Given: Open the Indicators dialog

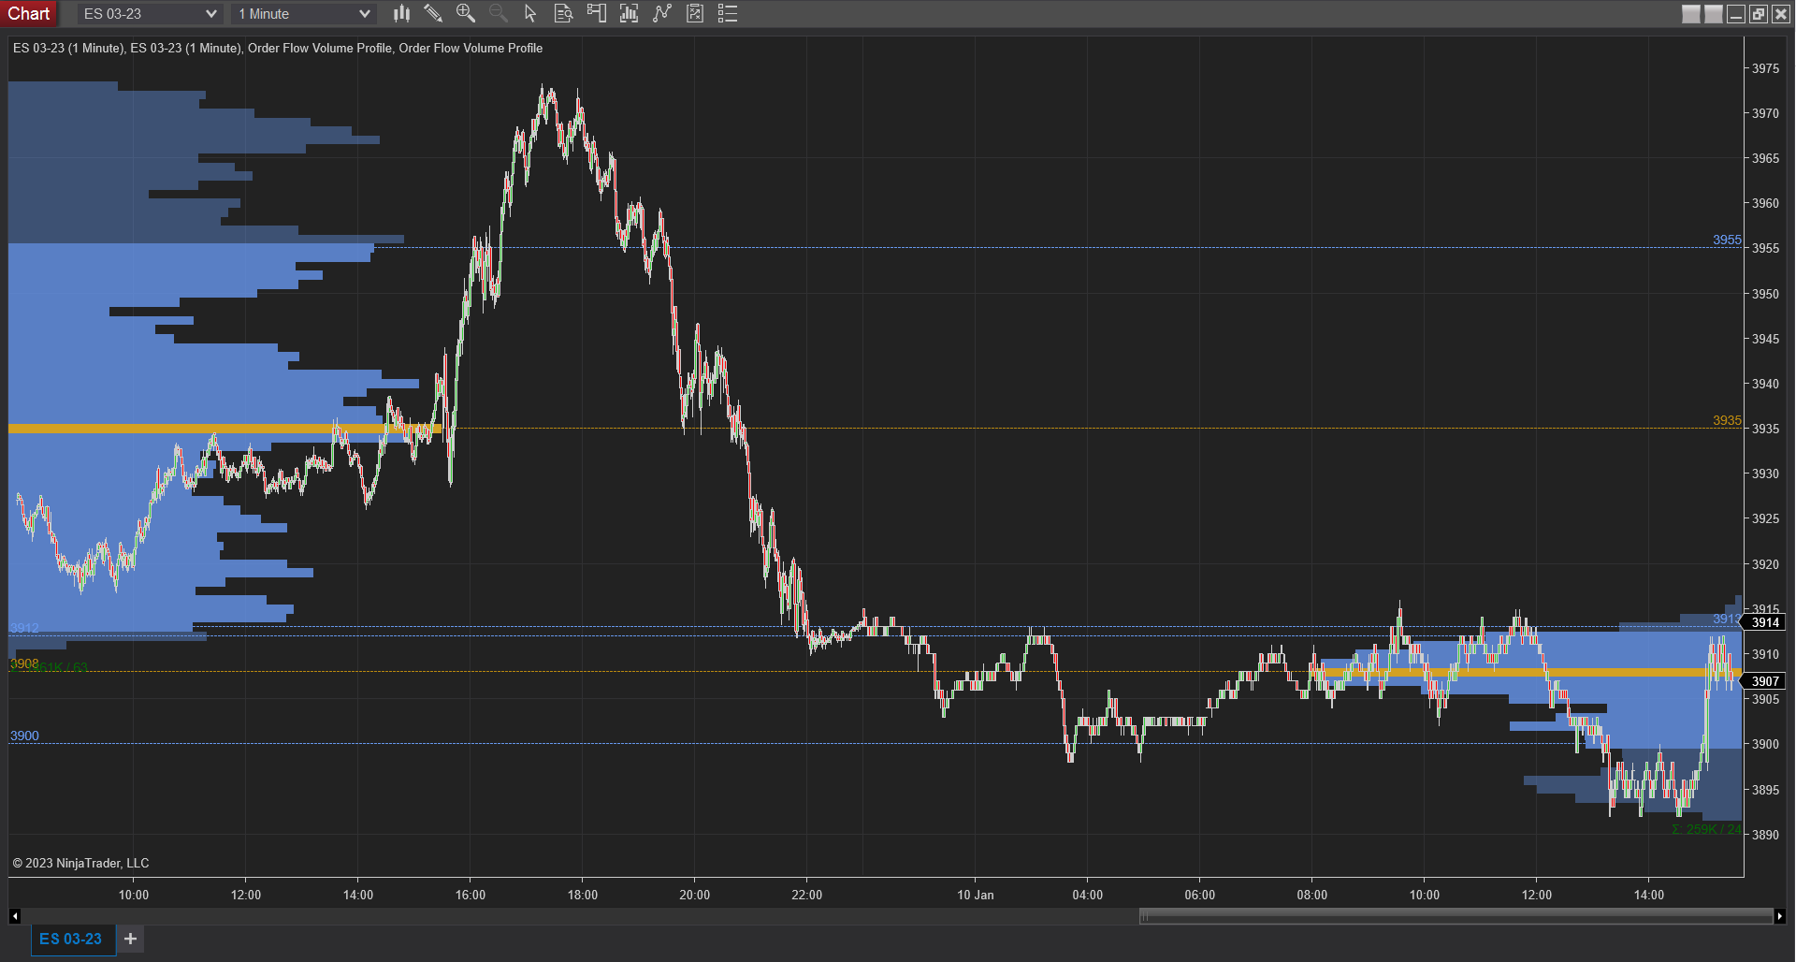Looking at the screenshot, I should point(662,13).
